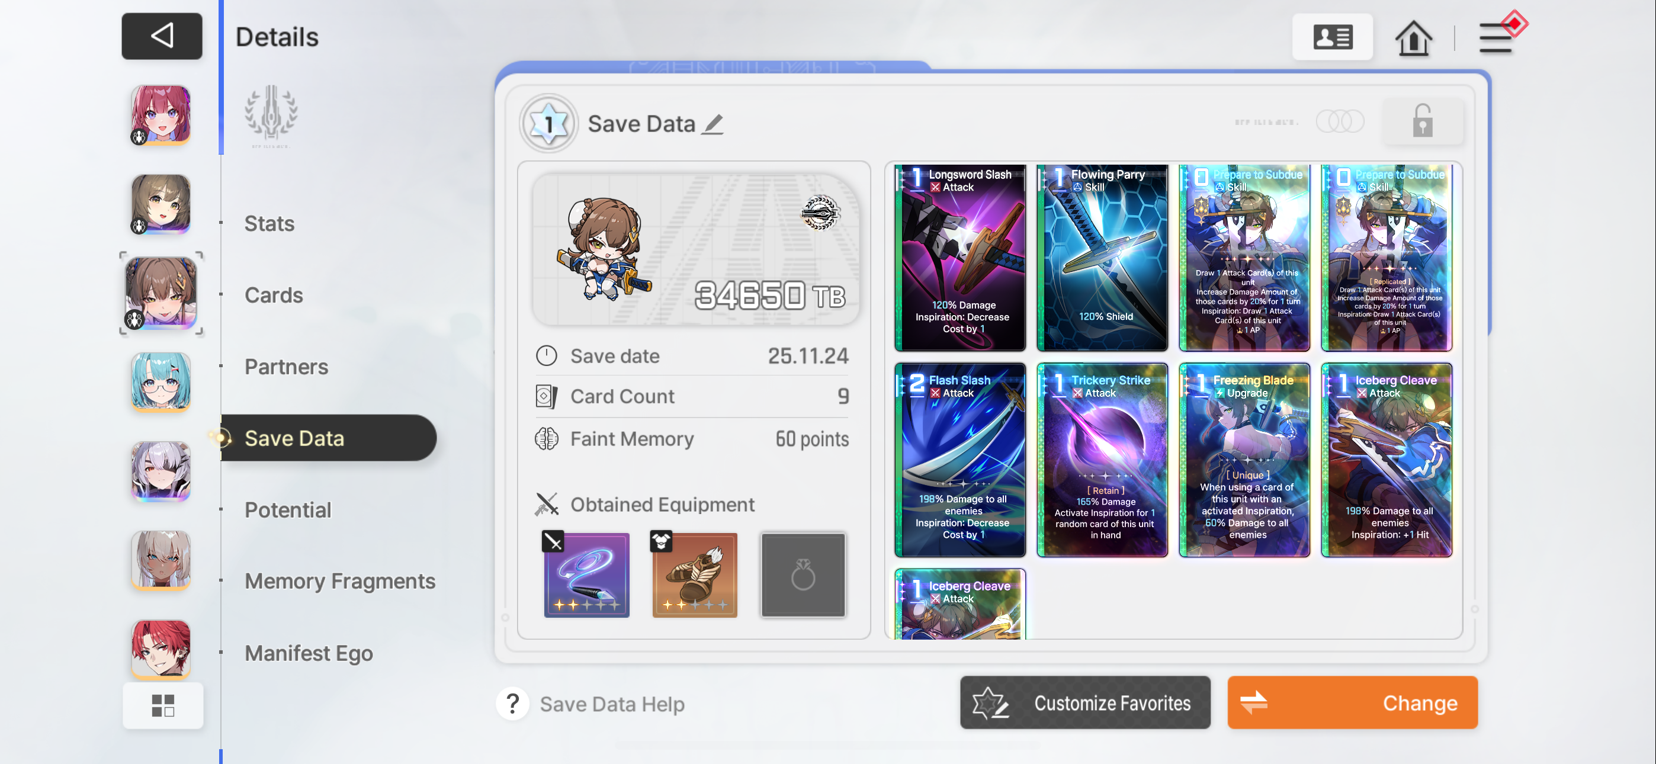Select the purple whip equipment item
This screenshot has width=1656, height=764.
tap(586, 574)
